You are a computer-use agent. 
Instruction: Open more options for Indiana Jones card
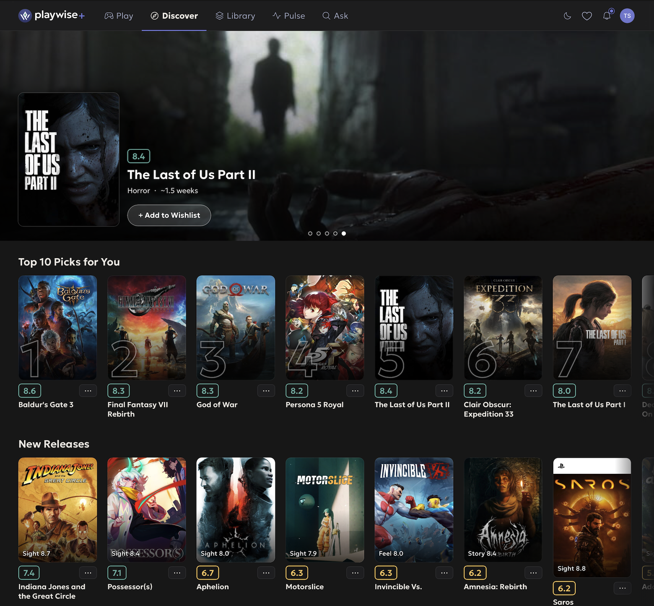88,573
